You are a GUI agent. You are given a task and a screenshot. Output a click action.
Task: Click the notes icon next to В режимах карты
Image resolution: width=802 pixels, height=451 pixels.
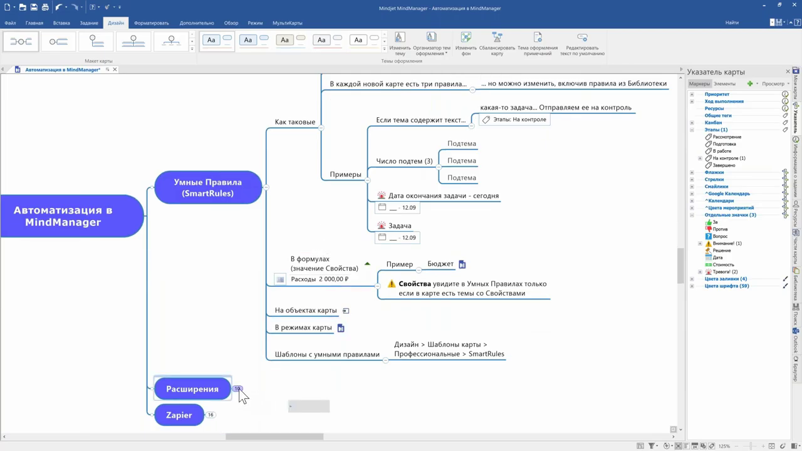click(341, 328)
